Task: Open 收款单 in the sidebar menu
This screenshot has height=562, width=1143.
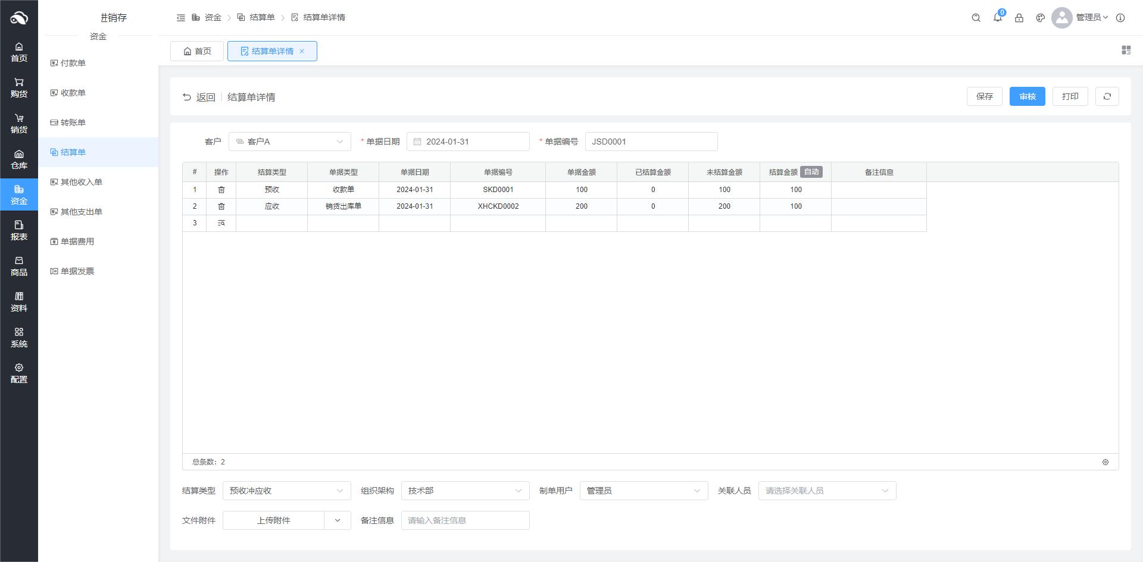Action: coord(73,93)
